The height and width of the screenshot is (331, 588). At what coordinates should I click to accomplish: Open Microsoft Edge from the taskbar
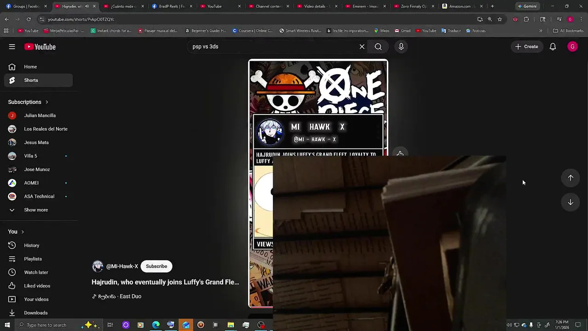[x=156, y=325]
